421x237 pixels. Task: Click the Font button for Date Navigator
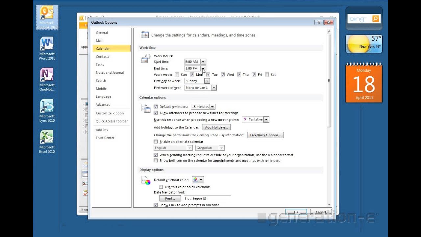[170, 198]
